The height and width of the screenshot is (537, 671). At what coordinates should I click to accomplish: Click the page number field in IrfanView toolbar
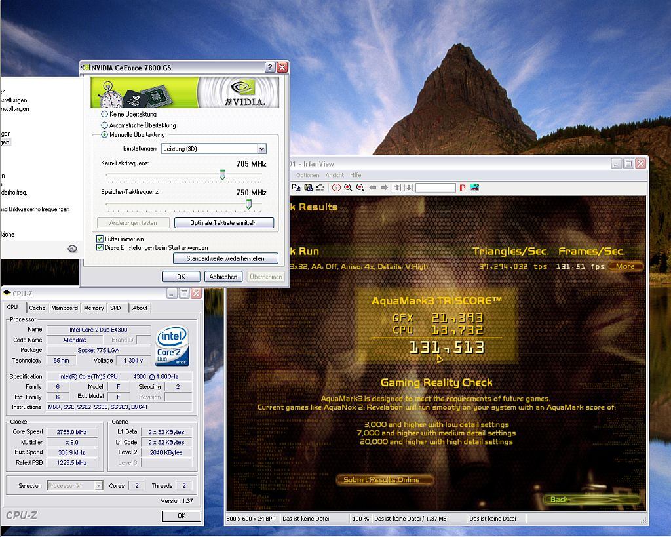[435, 188]
